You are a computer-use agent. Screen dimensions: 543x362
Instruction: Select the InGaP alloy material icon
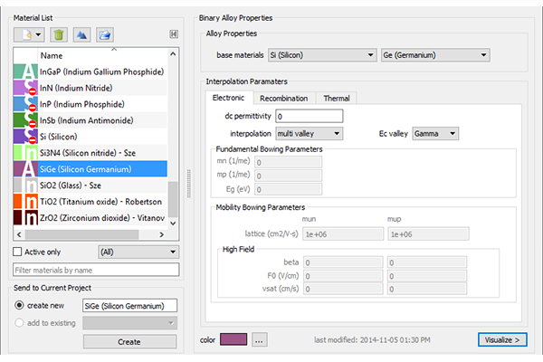coord(25,71)
